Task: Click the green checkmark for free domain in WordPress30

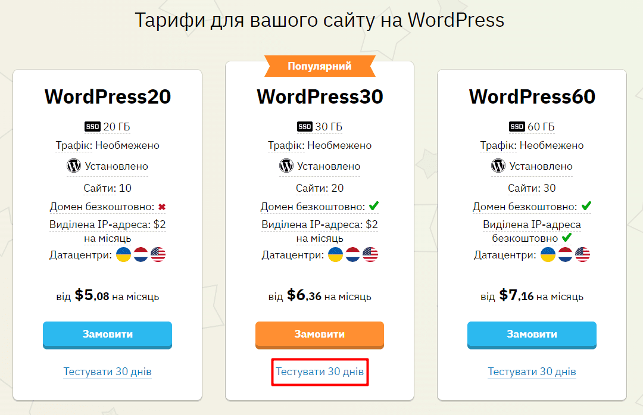Action: pos(373,206)
